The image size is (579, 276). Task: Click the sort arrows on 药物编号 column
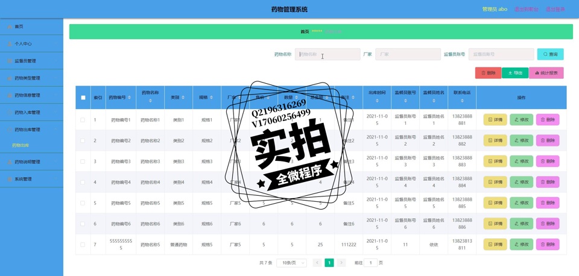pyautogui.click(x=129, y=98)
